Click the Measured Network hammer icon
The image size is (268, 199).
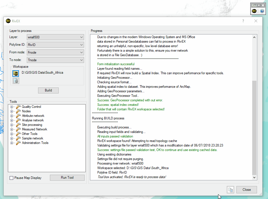[x=18, y=129]
